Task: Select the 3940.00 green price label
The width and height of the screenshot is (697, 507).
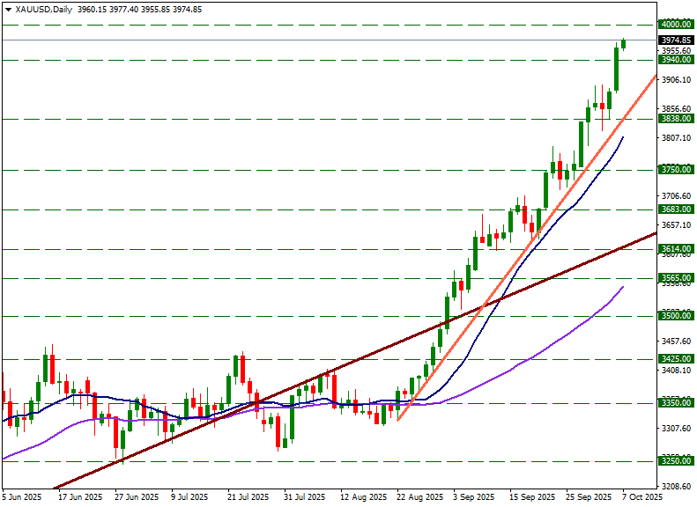Action: click(x=675, y=60)
